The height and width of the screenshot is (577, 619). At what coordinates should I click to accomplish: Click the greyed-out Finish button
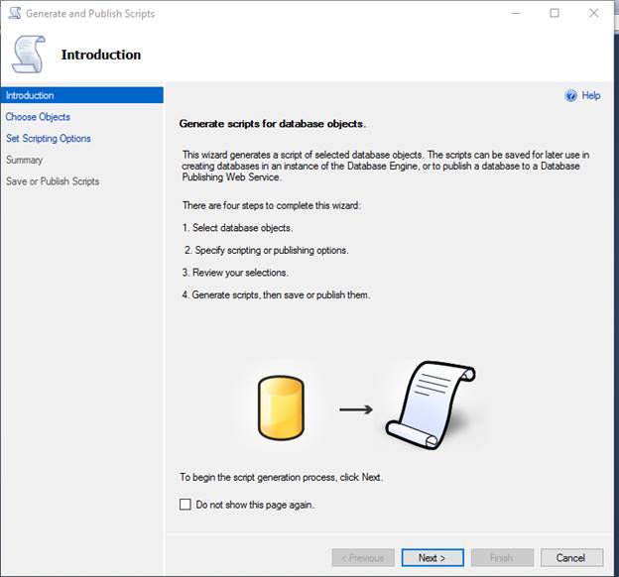coord(502,557)
